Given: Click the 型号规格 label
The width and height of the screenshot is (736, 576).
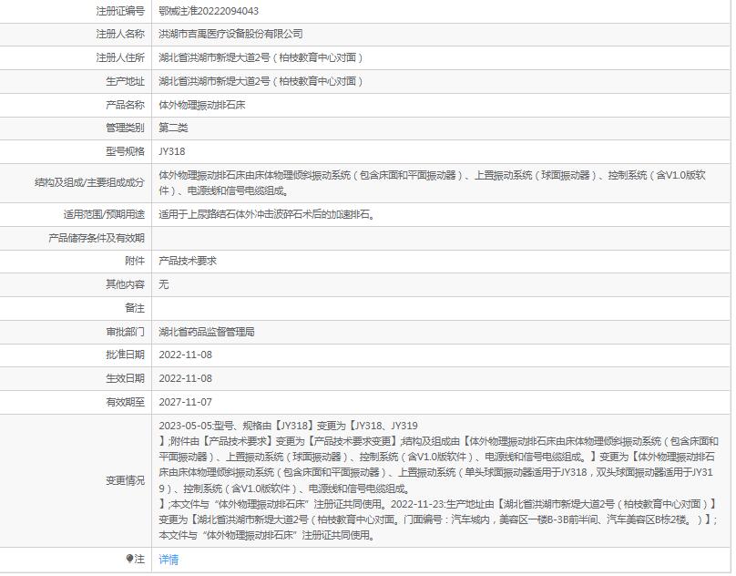Looking at the screenshot, I should tap(125, 151).
